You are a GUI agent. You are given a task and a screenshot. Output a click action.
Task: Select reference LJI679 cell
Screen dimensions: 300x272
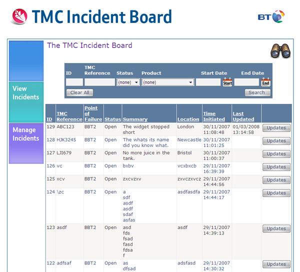point(64,152)
